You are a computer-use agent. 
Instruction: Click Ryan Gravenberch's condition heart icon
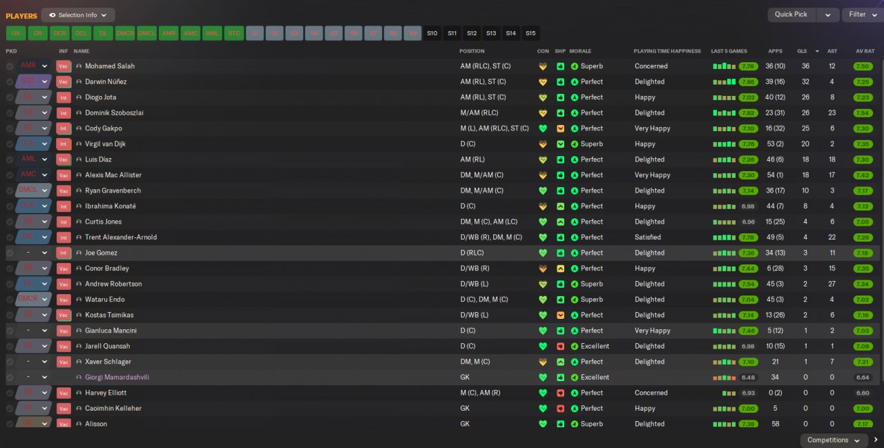click(543, 191)
